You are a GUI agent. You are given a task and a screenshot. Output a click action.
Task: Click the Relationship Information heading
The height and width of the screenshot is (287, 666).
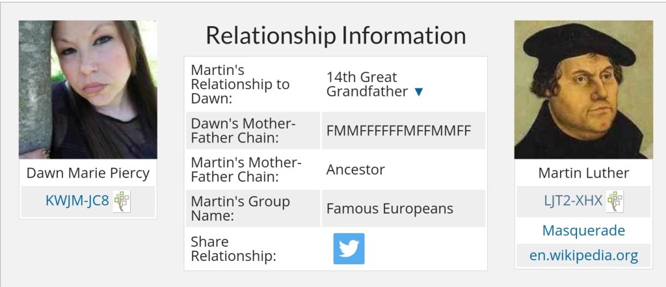click(x=336, y=35)
